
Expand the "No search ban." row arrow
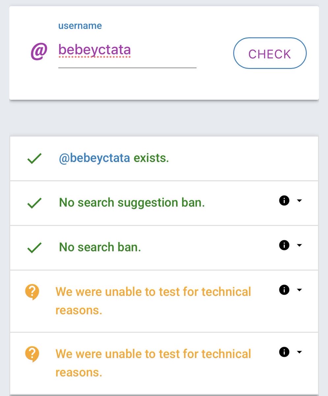299,245
